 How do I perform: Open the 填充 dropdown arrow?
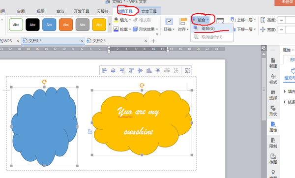tap(130, 20)
